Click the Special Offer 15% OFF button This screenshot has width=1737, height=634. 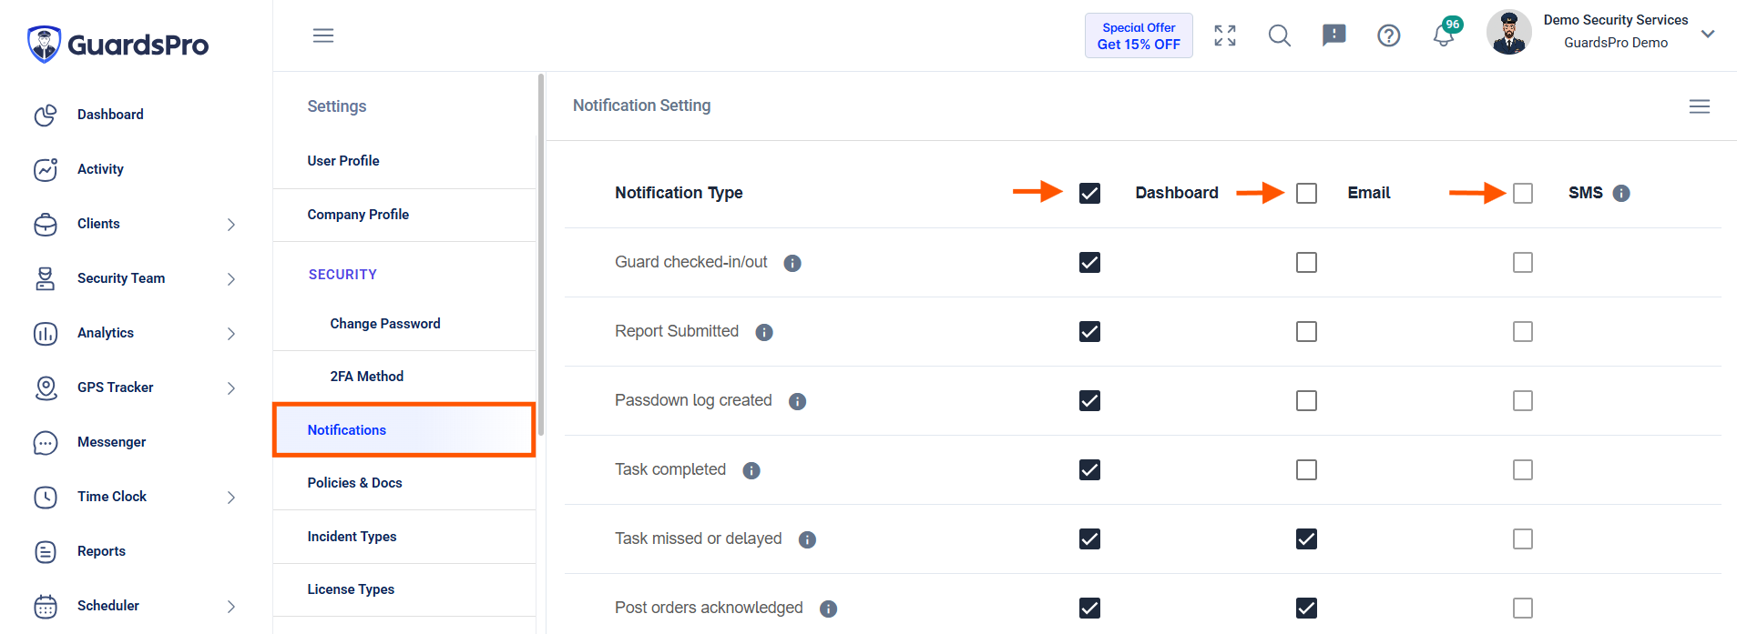(x=1139, y=35)
